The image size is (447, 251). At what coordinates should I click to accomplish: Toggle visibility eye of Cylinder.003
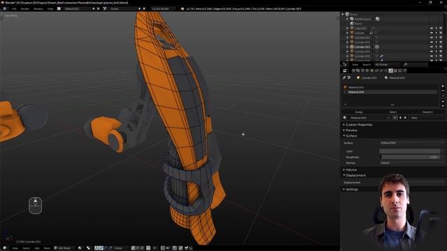pyautogui.click(x=432, y=47)
